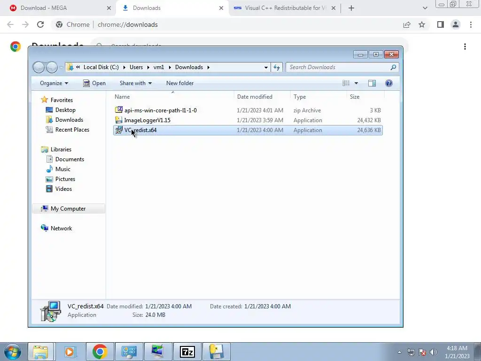Click the Chrome share icon
Screen dimensions: 481x361
tap(407, 24)
